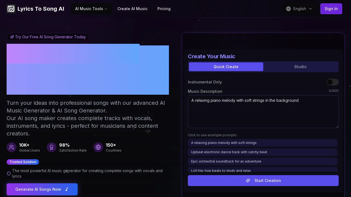Enable the Instrumental Only toggle
The image size is (351, 197).
[333, 82]
